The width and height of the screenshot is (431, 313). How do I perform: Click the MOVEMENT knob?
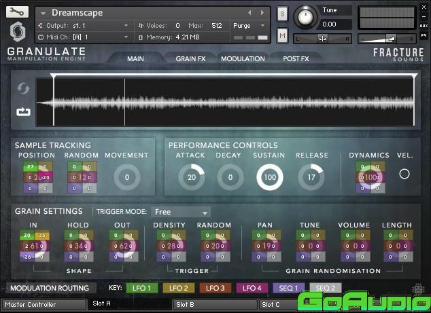(x=127, y=177)
